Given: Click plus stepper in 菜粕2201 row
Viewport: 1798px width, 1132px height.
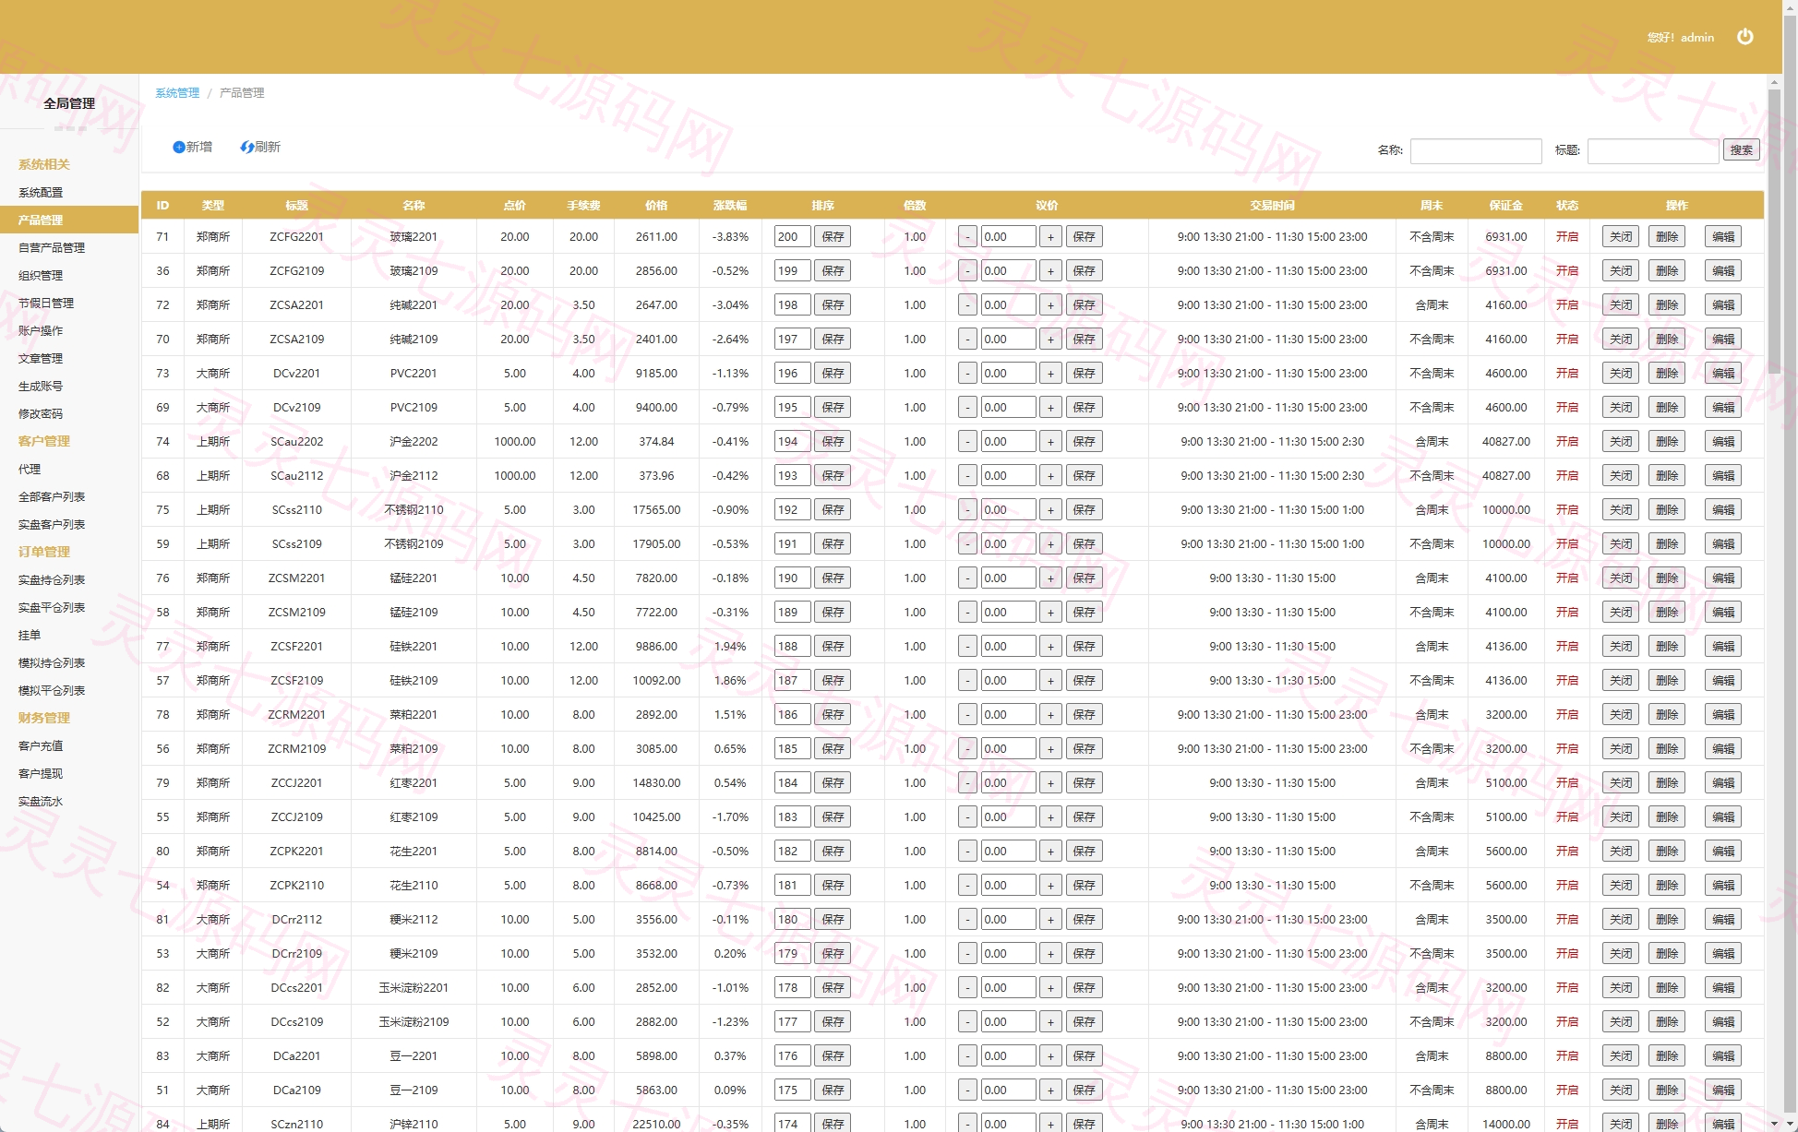Looking at the screenshot, I should (1050, 715).
